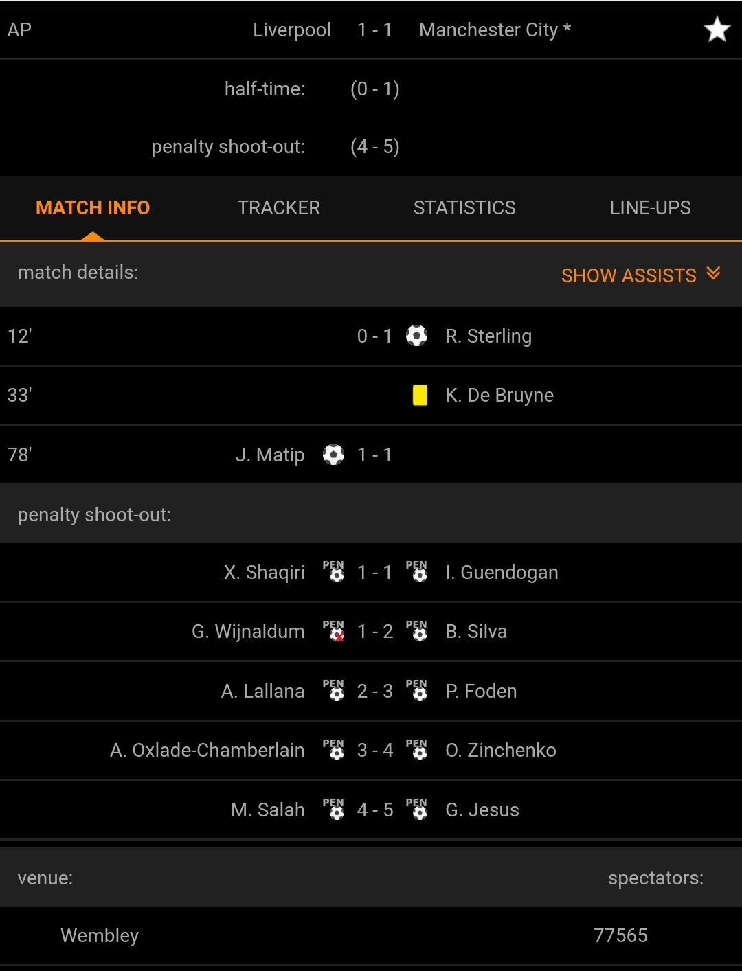Screen dimensions: 742x971
Task: Click the goal ball icon next to R. Sterling
Action: tap(416, 336)
